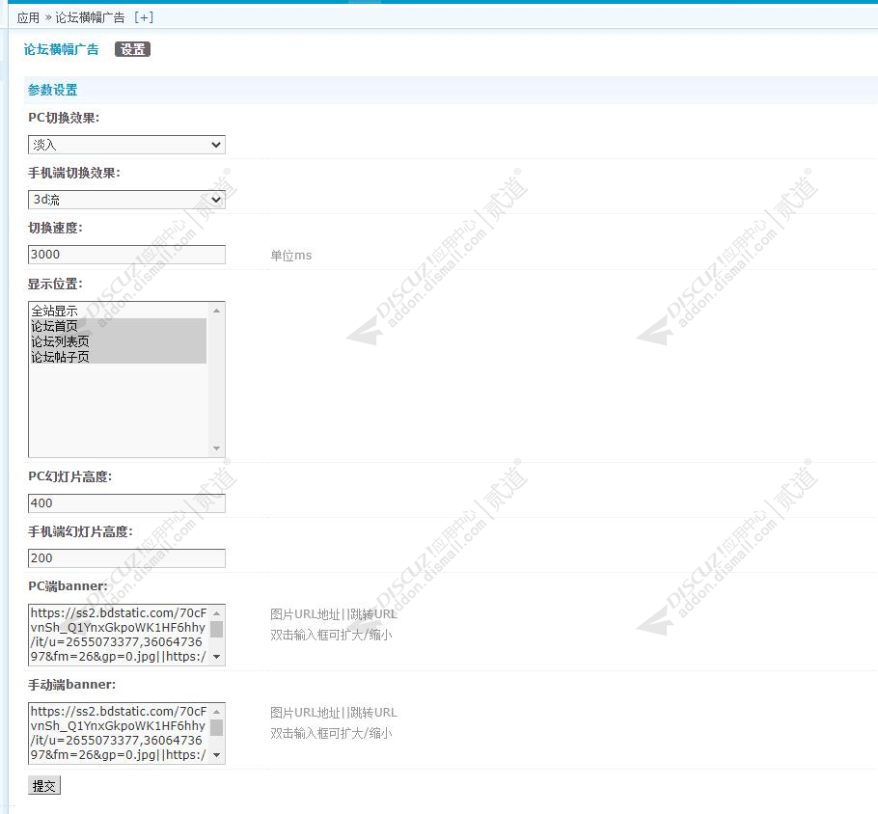Click the 手机端幻灯片高度 field with 200
This screenshot has width=878, height=814.
pyautogui.click(x=126, y=558)
